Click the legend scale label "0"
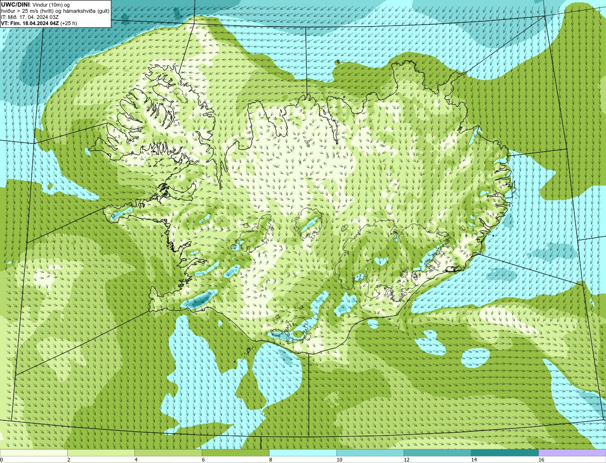 pyautogui.click(x=1, y=460)
